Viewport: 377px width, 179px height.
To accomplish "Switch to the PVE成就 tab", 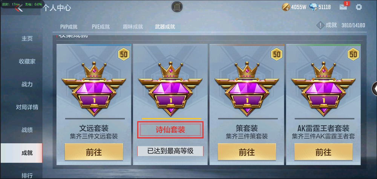I will (x=101, y=27).
